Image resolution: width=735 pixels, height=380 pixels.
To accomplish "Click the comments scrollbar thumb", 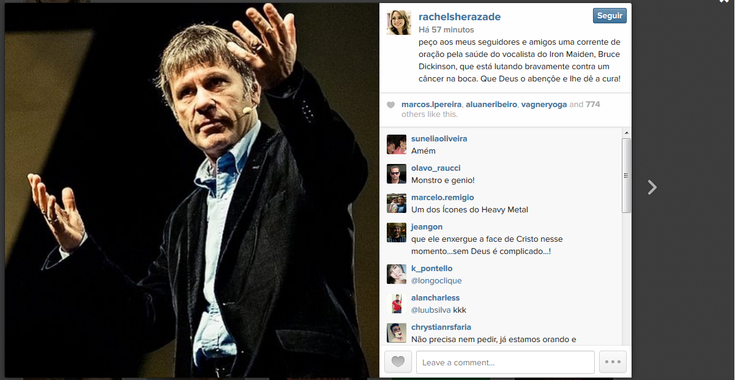I will click(x=626, y=176).
